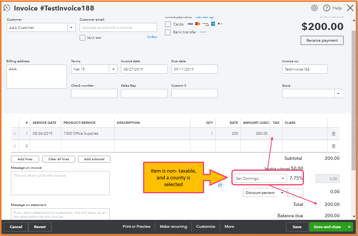Click the Discover card logo
Screen dimensions: 358x236
205,24
